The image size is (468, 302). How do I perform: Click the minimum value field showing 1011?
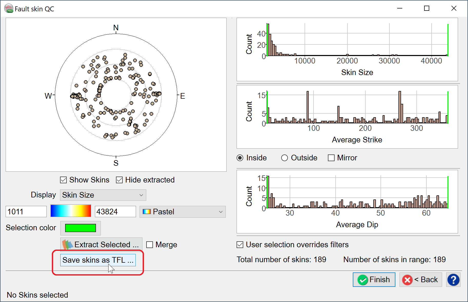(26, 212)
